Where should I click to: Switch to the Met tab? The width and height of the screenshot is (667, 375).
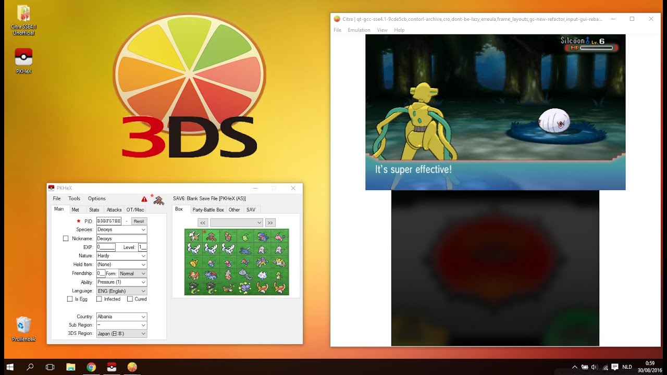point(76,210)
